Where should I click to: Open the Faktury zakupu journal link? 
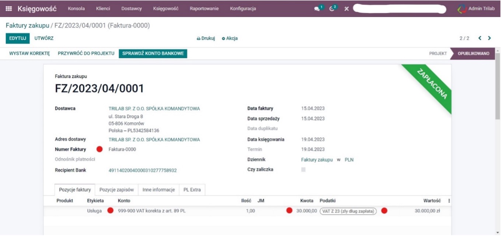pyautogui.click(x=317, y=159)
